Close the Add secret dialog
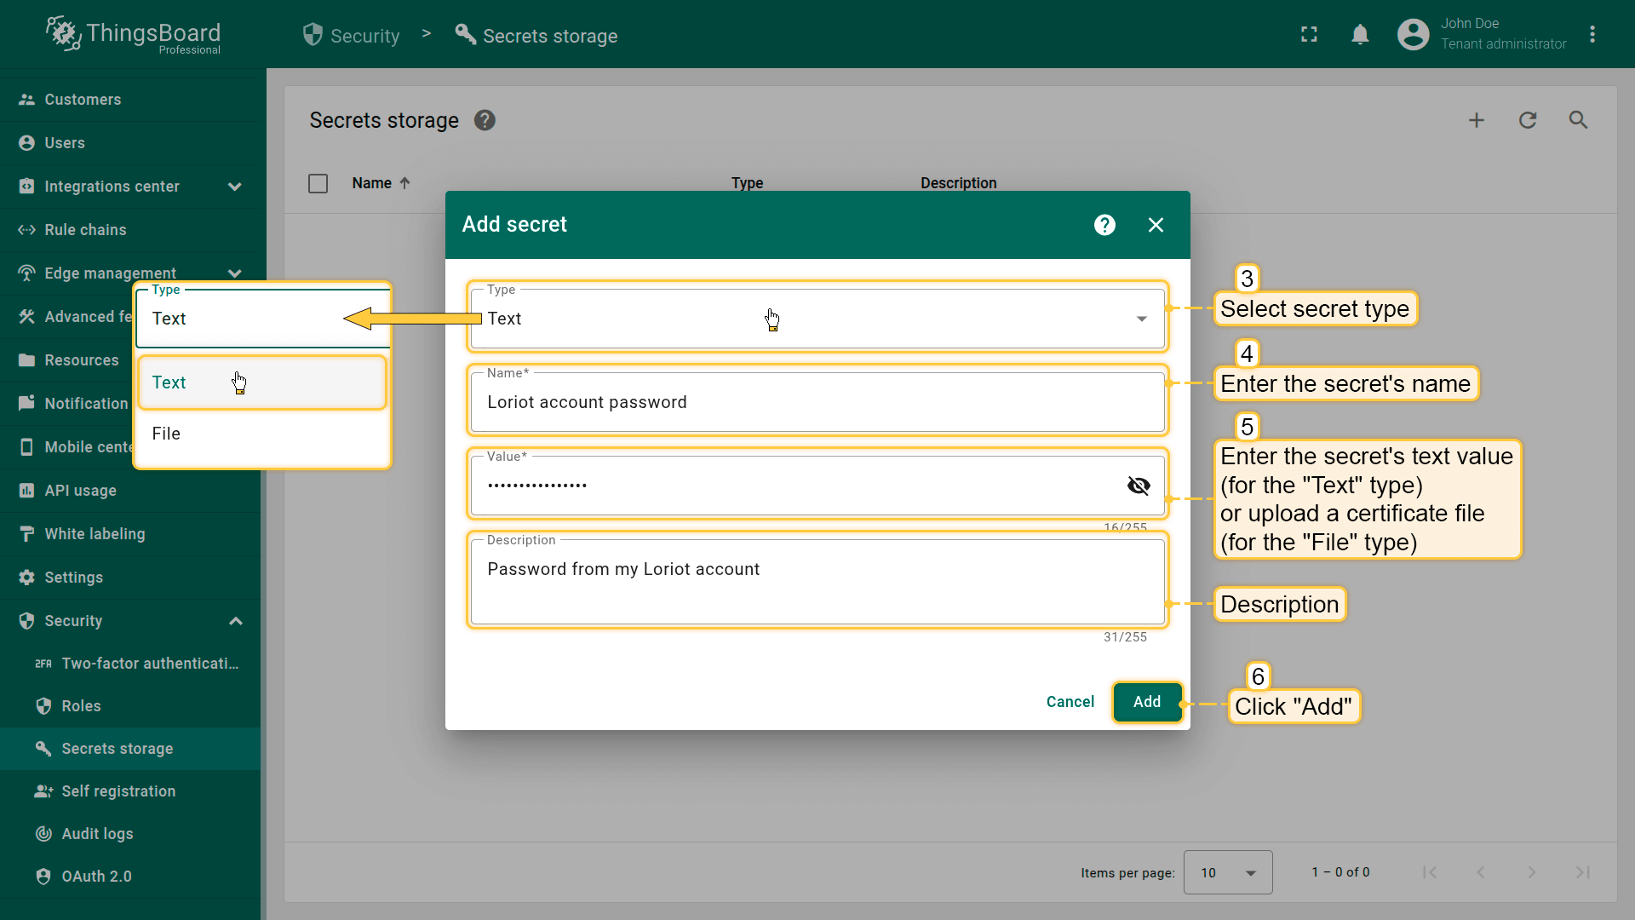 [x=1156, y=225]
